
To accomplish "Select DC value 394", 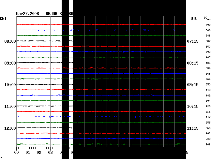I will (x=208, y=101).
